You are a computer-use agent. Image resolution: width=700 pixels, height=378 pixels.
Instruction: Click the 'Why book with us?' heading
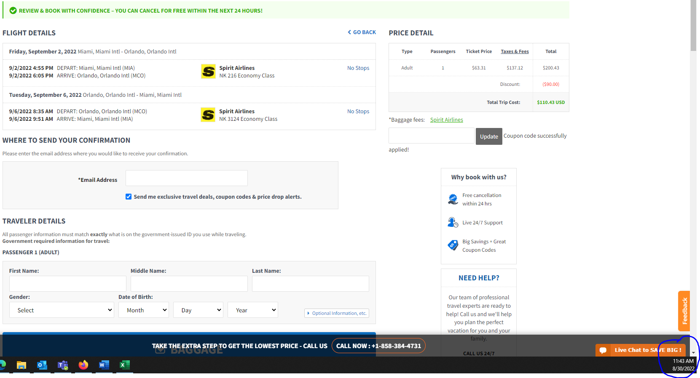479,177
